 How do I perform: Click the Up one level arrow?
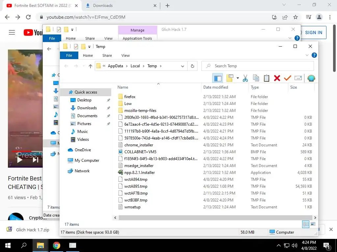point(90,66)
